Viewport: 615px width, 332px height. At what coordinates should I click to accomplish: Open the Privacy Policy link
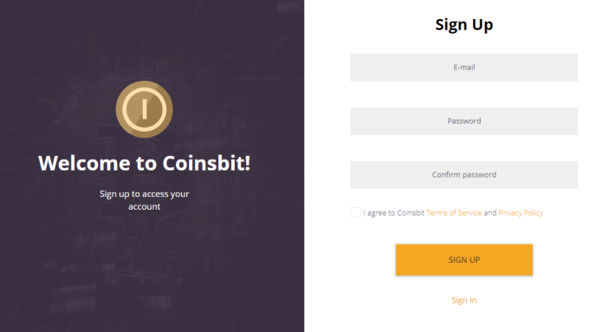(521, 212)
